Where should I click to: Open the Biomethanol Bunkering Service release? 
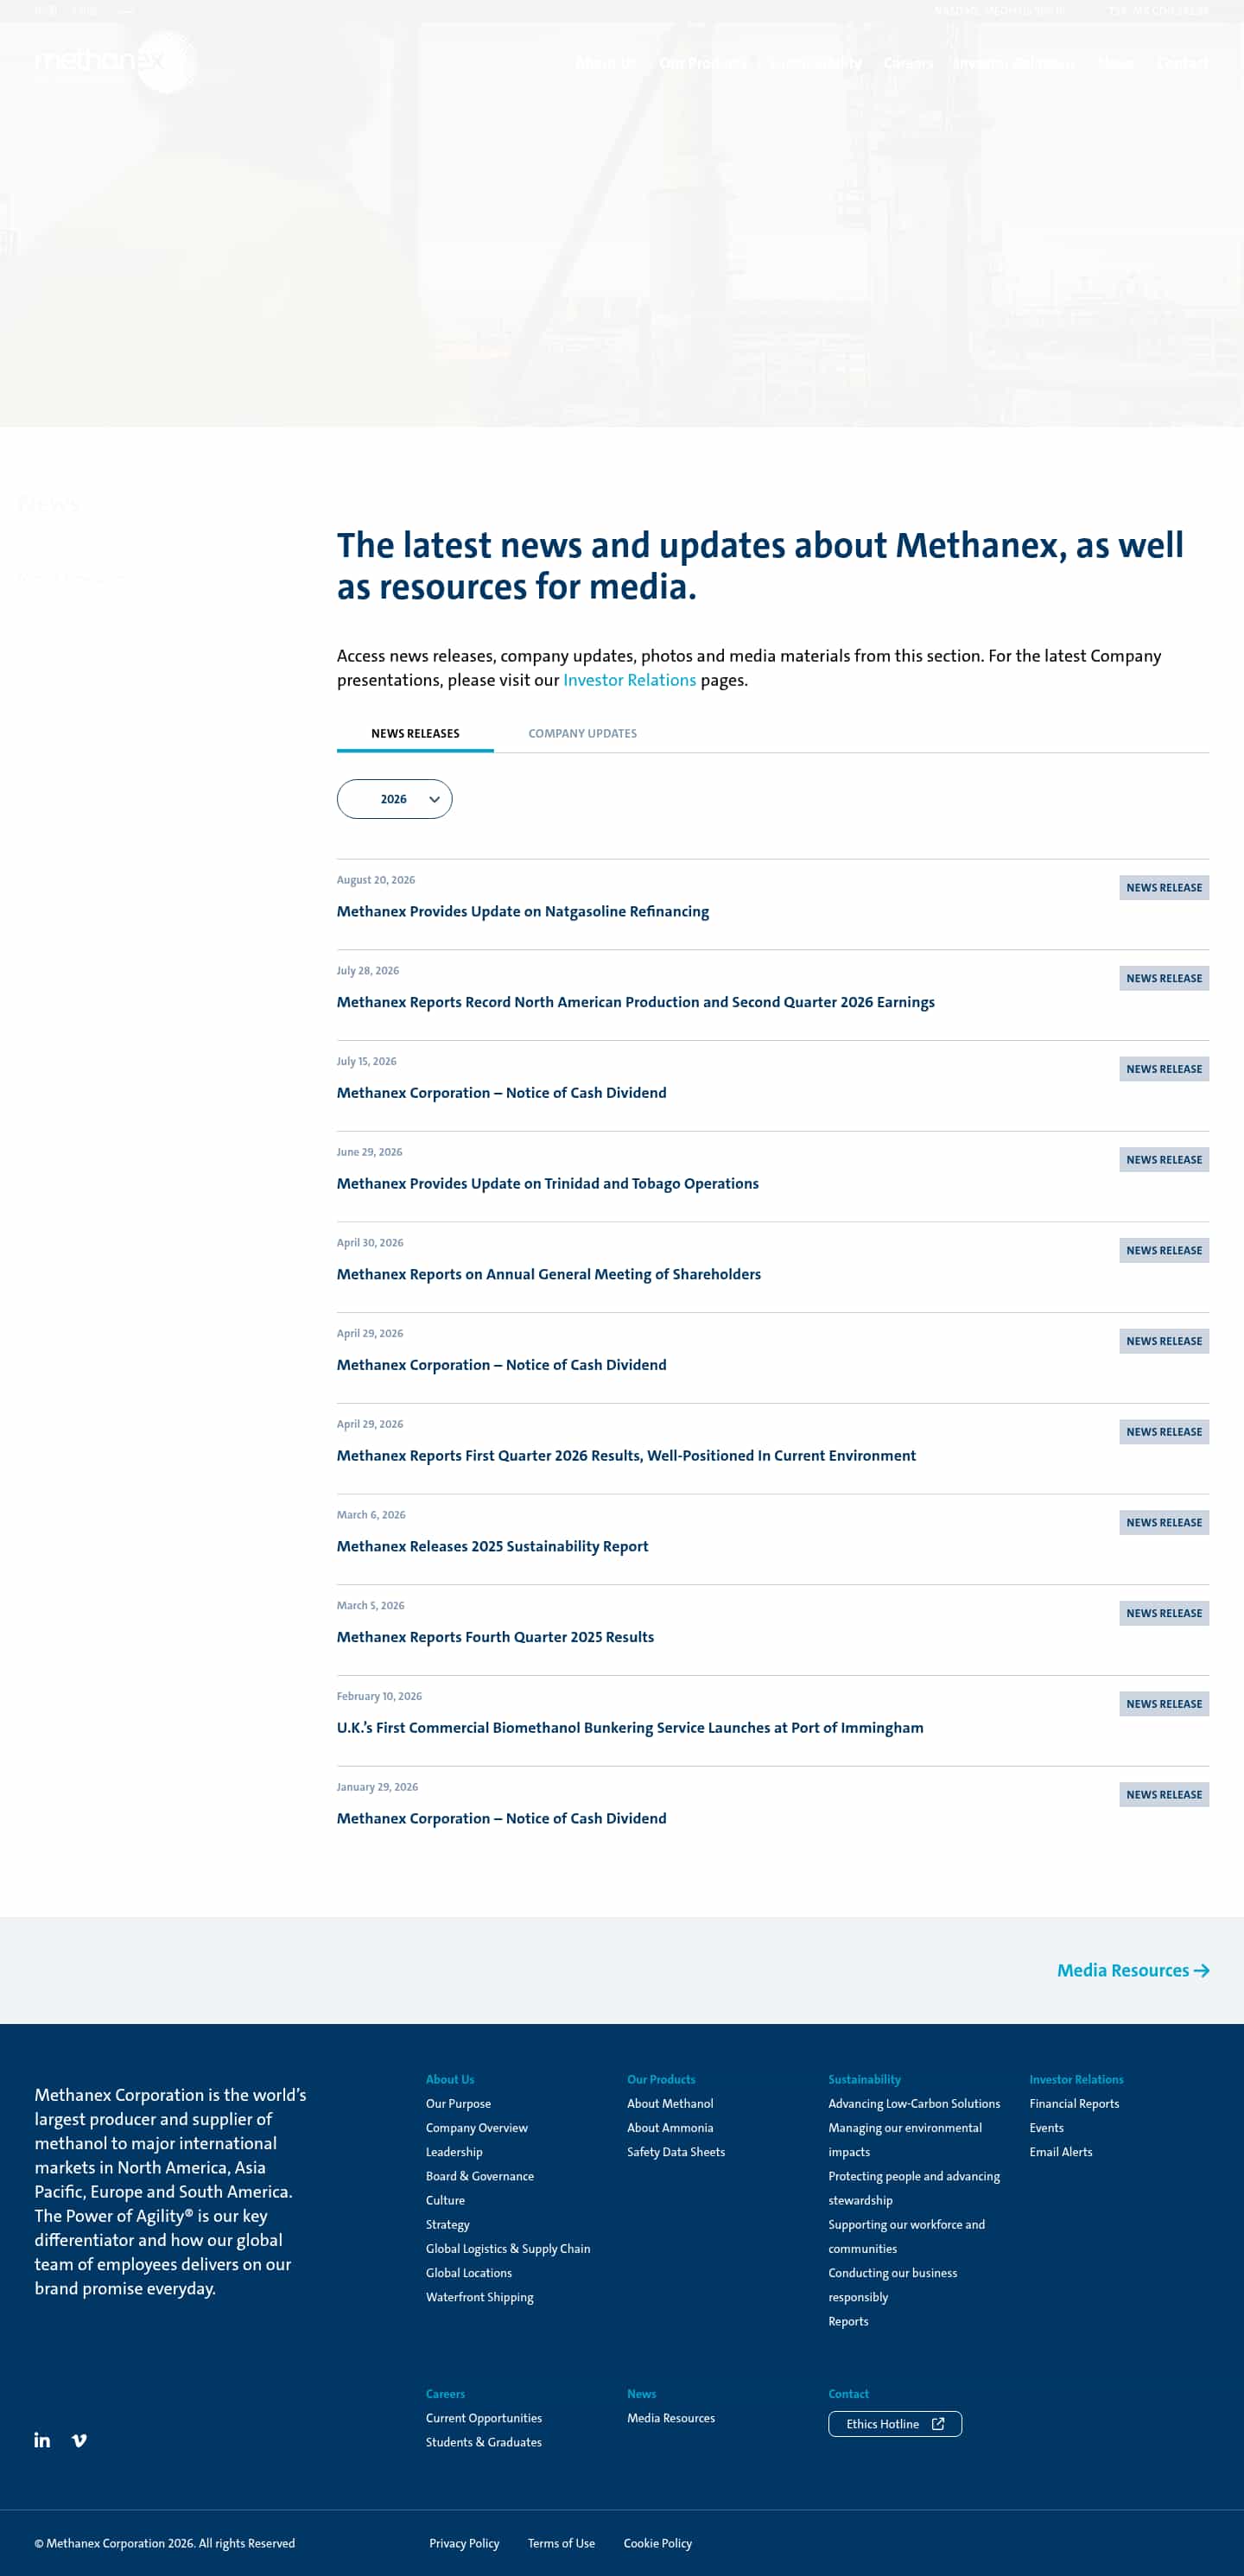630,1727
